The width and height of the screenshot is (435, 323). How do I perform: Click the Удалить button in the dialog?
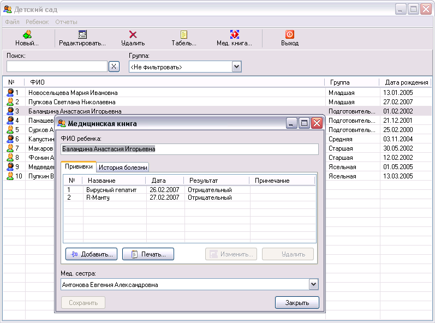[288, 254]
